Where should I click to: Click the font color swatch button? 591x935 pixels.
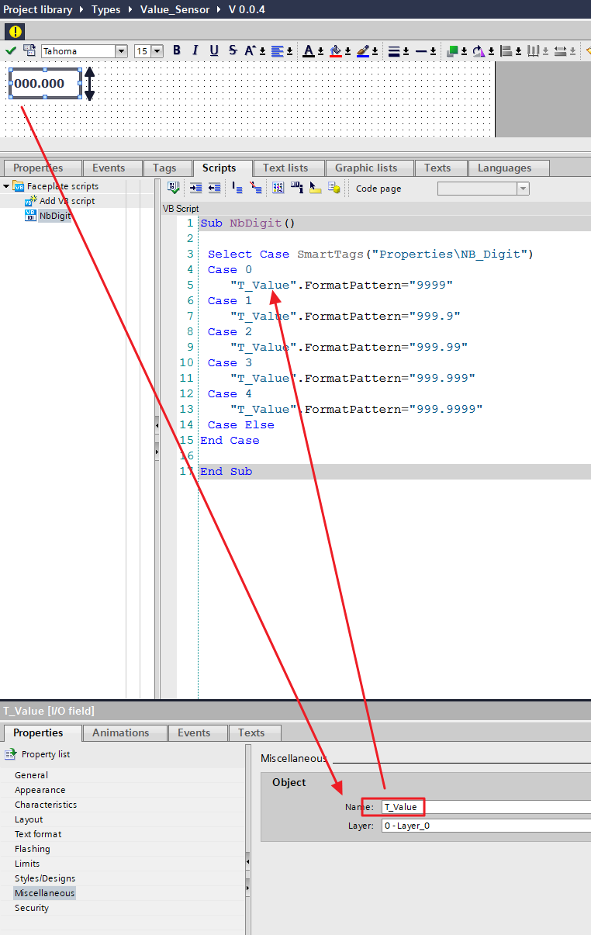point(309,51)
